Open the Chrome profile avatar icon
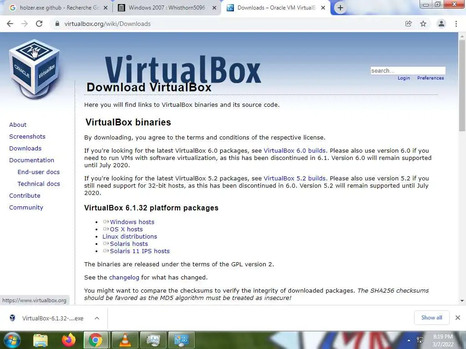The image size is (466, 349). (441, 24)
